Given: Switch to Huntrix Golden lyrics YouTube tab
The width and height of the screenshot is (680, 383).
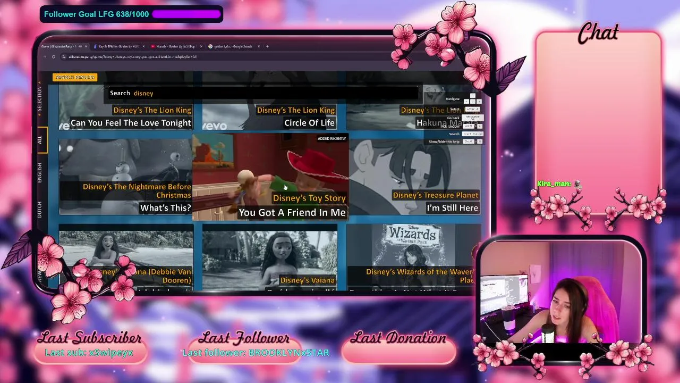Looking at the screenshot, I should point(175,46).
